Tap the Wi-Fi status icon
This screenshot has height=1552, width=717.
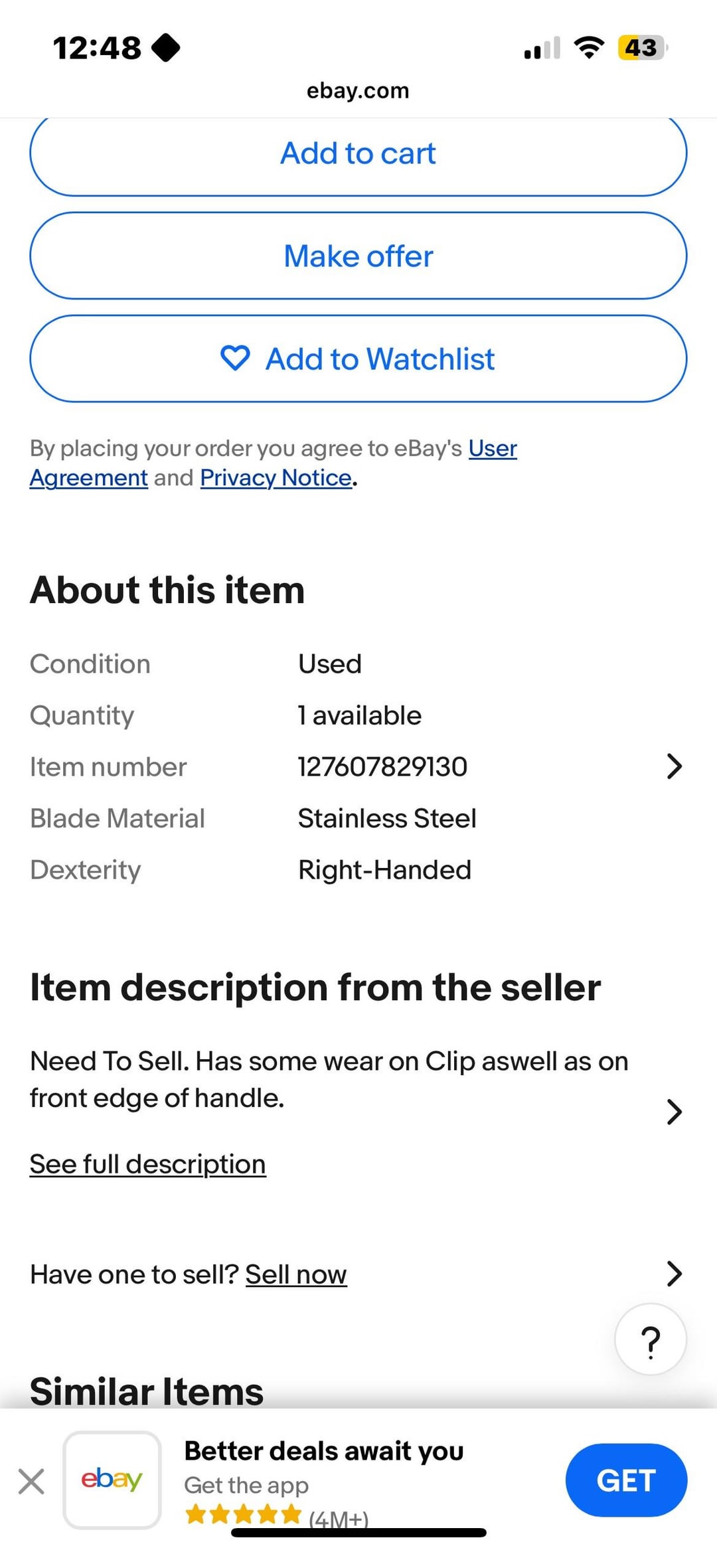coord(588,48)
